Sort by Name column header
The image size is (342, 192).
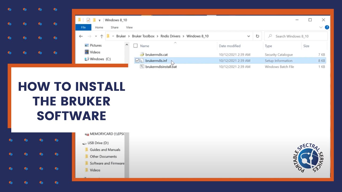click(145, 46)
